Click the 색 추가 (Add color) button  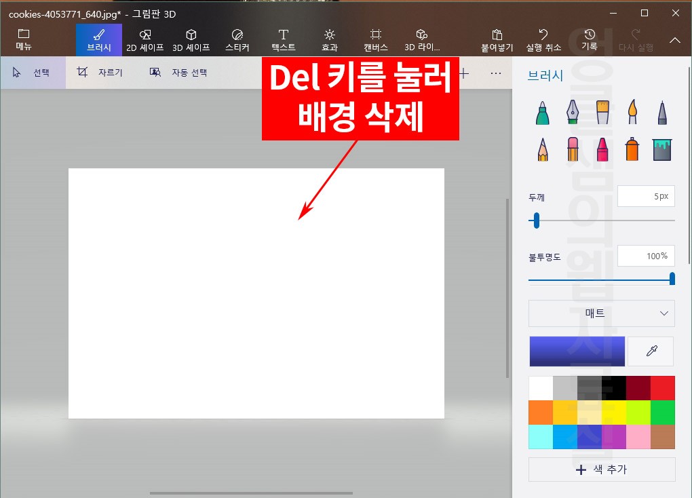[601, 469]
